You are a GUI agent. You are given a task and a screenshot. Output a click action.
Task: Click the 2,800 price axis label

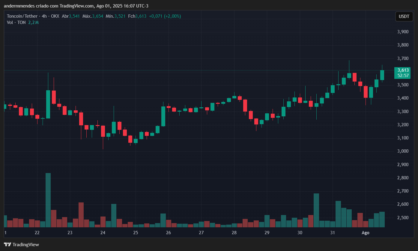[403, 178]
